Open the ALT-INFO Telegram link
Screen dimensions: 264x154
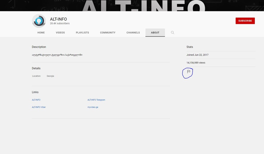pyautogui.click(x=96, y=100)
